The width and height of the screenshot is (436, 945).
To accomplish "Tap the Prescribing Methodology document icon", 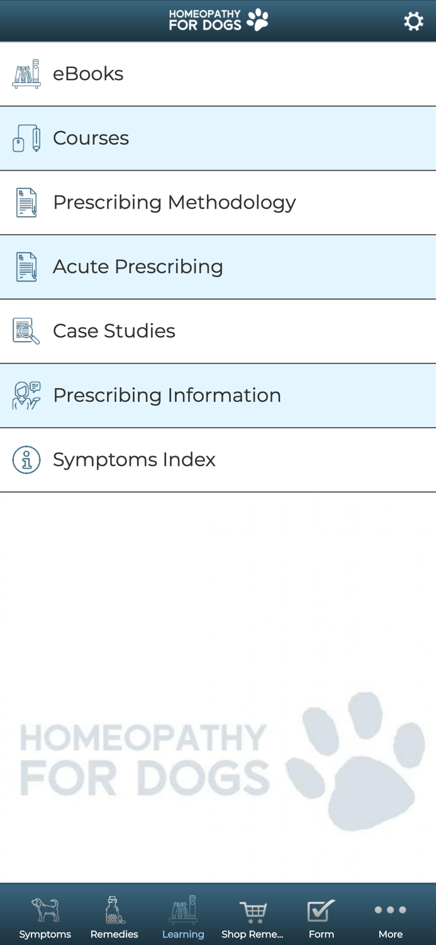I will tap(26, 203).
